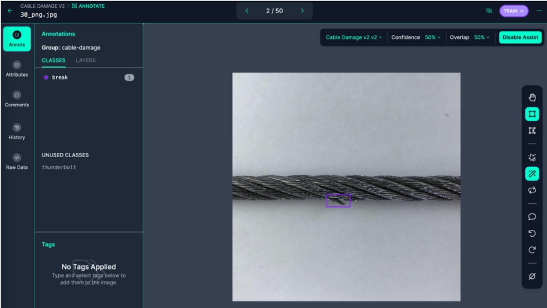Add a comment with the speech bubble tool
The height and width of the screenshot is (308, 547).
(x=532, y=217)
